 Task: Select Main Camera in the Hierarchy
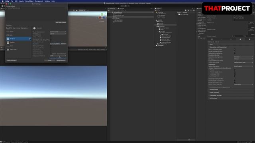[x=119, y=14]
